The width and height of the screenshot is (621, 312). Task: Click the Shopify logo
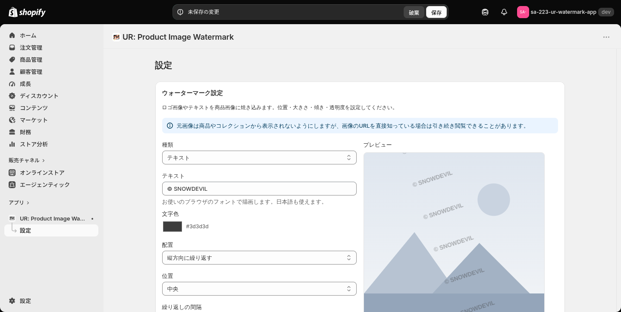(27, 12)
